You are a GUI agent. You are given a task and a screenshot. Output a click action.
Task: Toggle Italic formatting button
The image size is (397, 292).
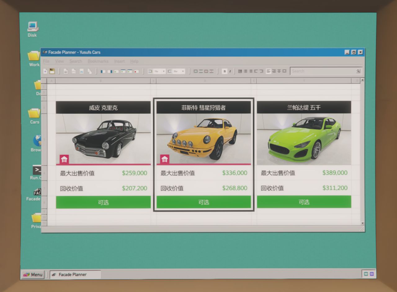point(230,71)
